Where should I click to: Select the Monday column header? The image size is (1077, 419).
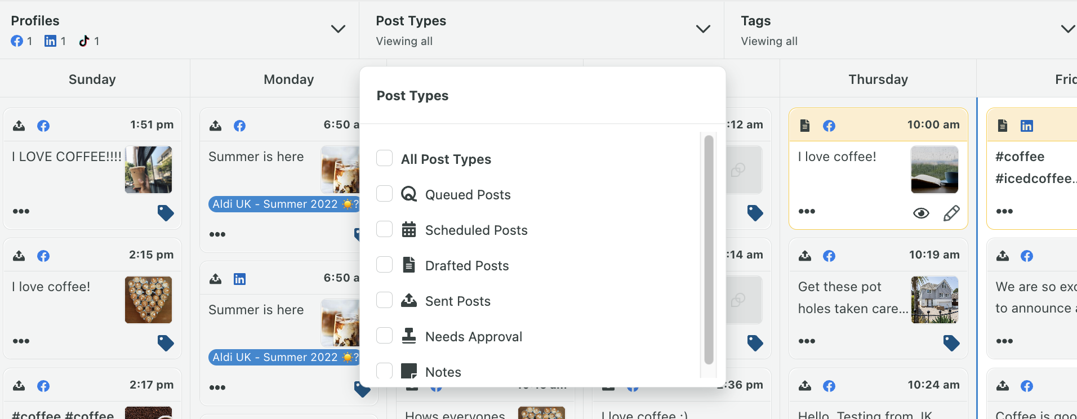pos(289,79)
